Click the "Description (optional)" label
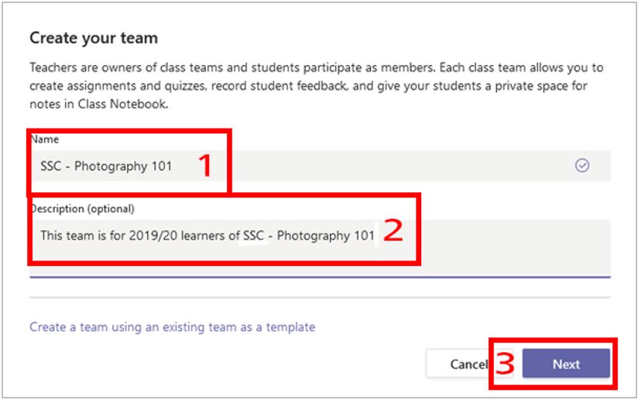The width and height of the screenshot is (638, 400). tap(82, 209)
